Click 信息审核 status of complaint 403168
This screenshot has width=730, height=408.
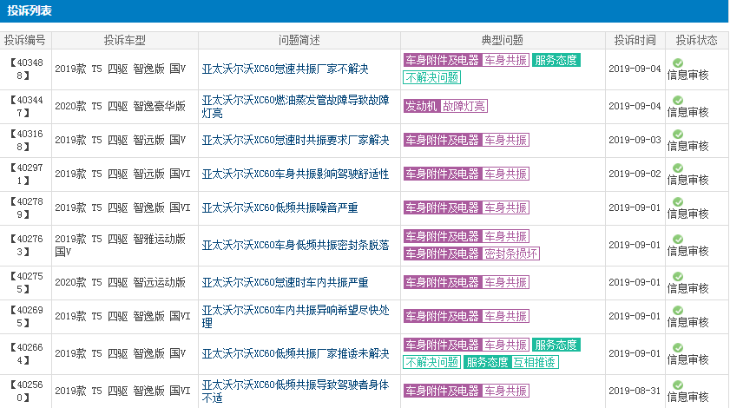[x=688, y=146]
